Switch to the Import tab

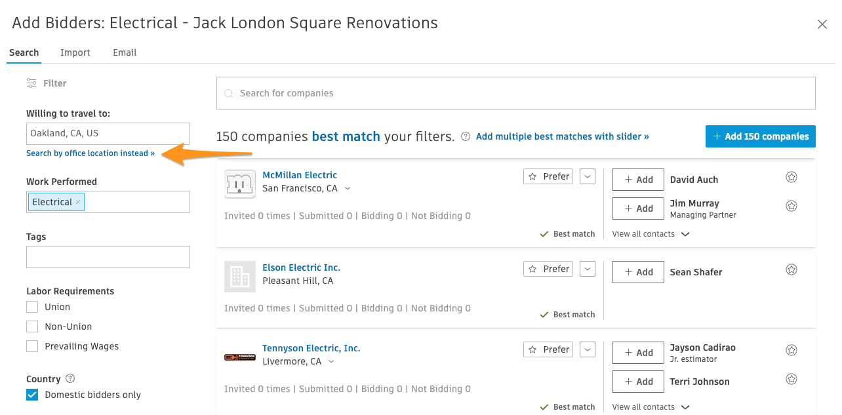pos(75,52)
